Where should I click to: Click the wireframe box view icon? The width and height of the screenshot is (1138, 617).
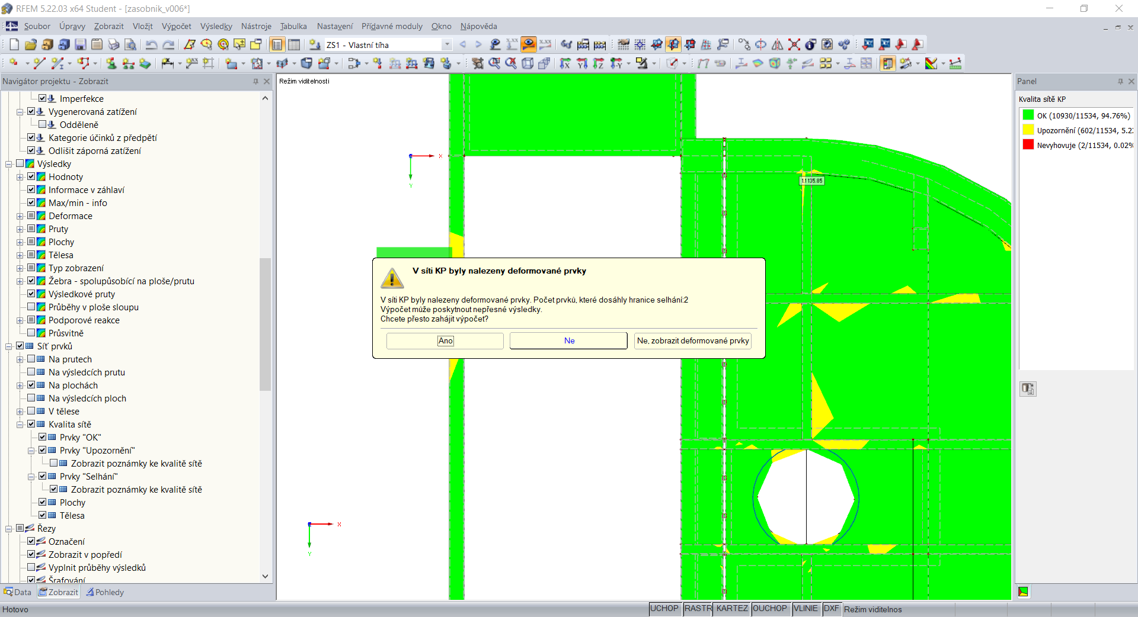pyautogui.click(x=528, y=63)
